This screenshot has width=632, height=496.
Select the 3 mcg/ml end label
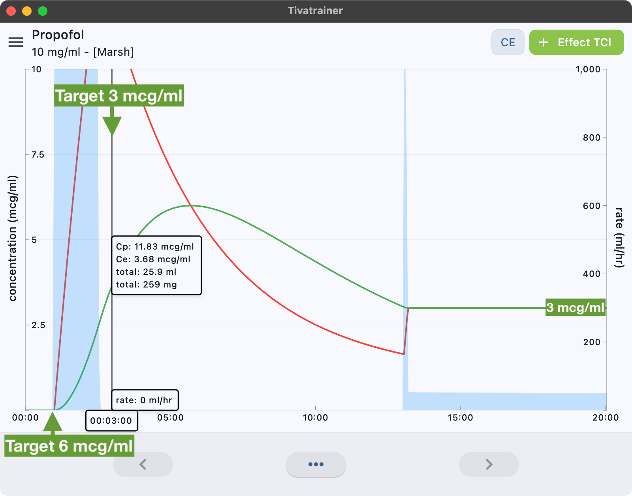coord(575,307)
